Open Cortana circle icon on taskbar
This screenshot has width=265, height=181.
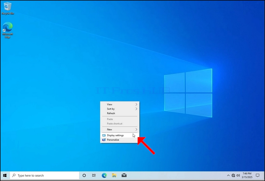84,175
